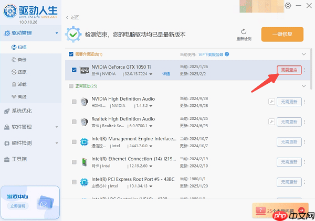Click the 立即游玩 button in game center
The image size is (315, 221).
[x=18, y=206]
